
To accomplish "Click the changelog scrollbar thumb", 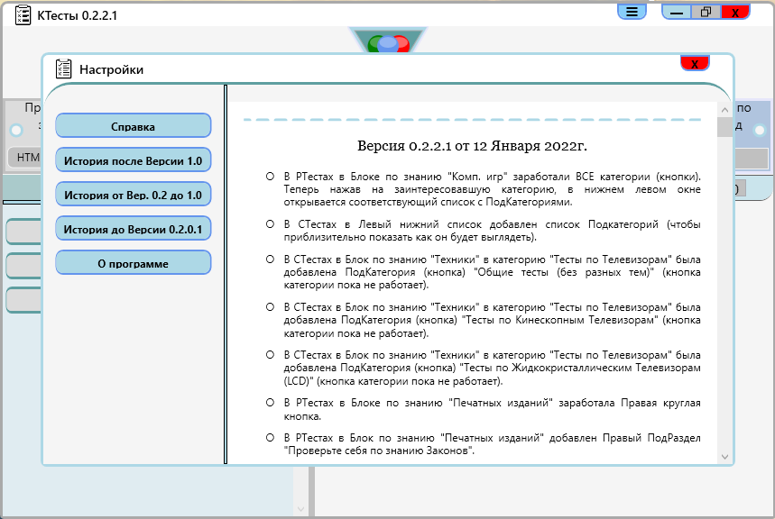I will coord(724,127).
